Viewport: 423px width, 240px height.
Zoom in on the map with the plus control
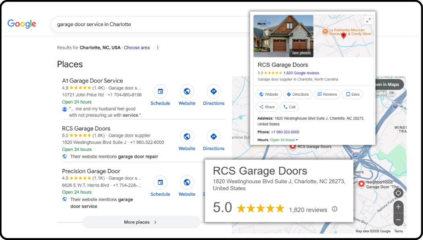tap(398, 207)
